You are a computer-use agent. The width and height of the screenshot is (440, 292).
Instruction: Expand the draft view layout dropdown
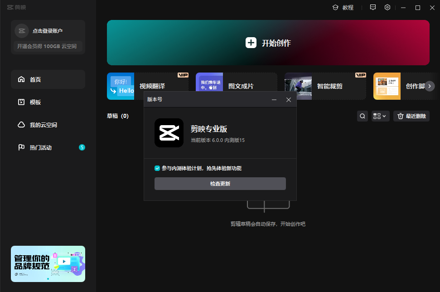pos(380,116)
